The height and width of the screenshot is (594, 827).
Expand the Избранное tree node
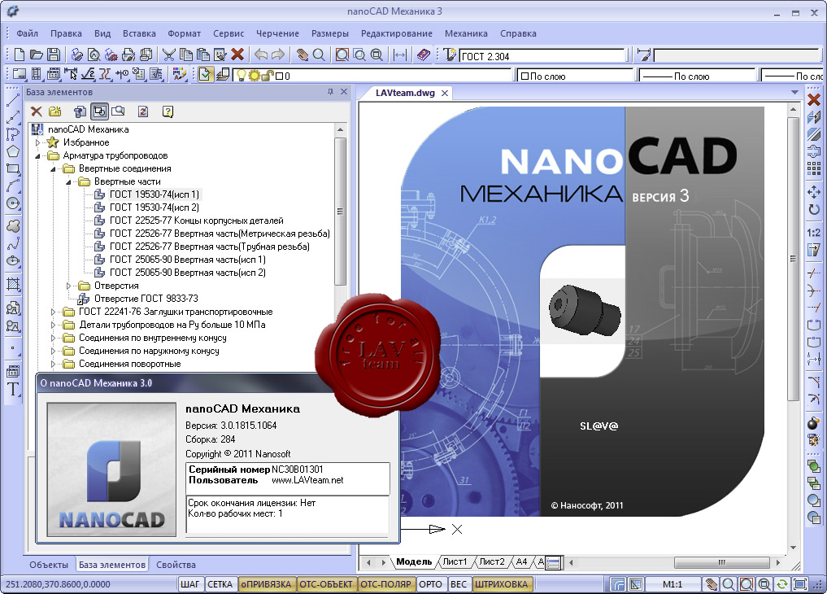point(37,142)
